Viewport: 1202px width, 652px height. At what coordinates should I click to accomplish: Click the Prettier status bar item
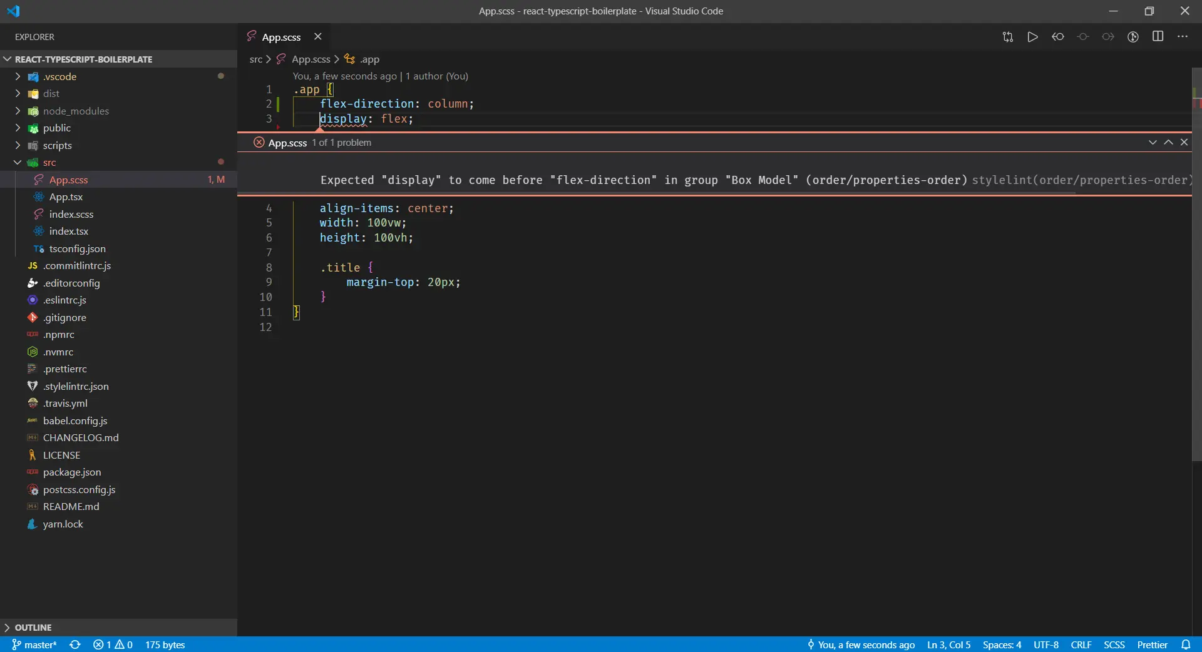point(1152,644)
